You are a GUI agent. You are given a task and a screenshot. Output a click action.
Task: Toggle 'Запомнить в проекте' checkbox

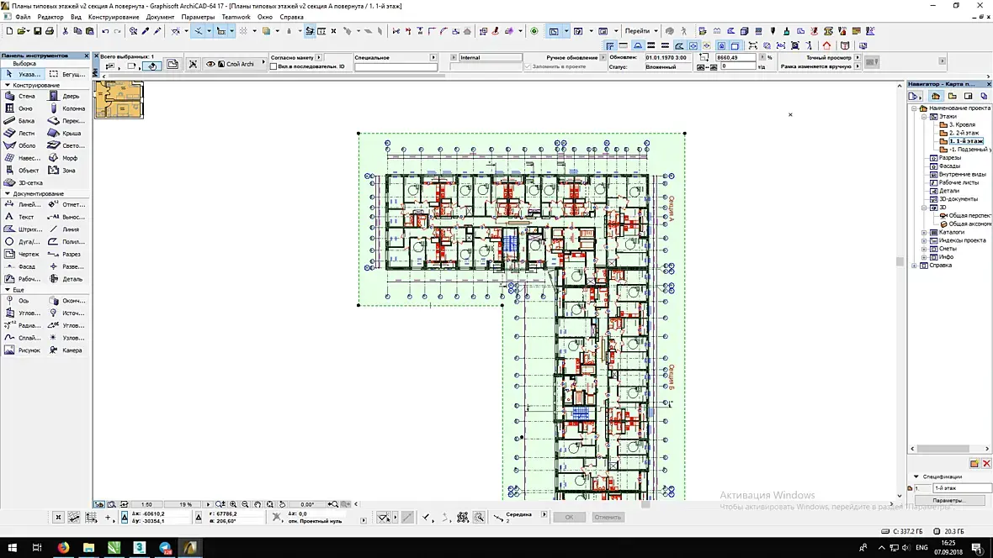[x=528, y=66]
